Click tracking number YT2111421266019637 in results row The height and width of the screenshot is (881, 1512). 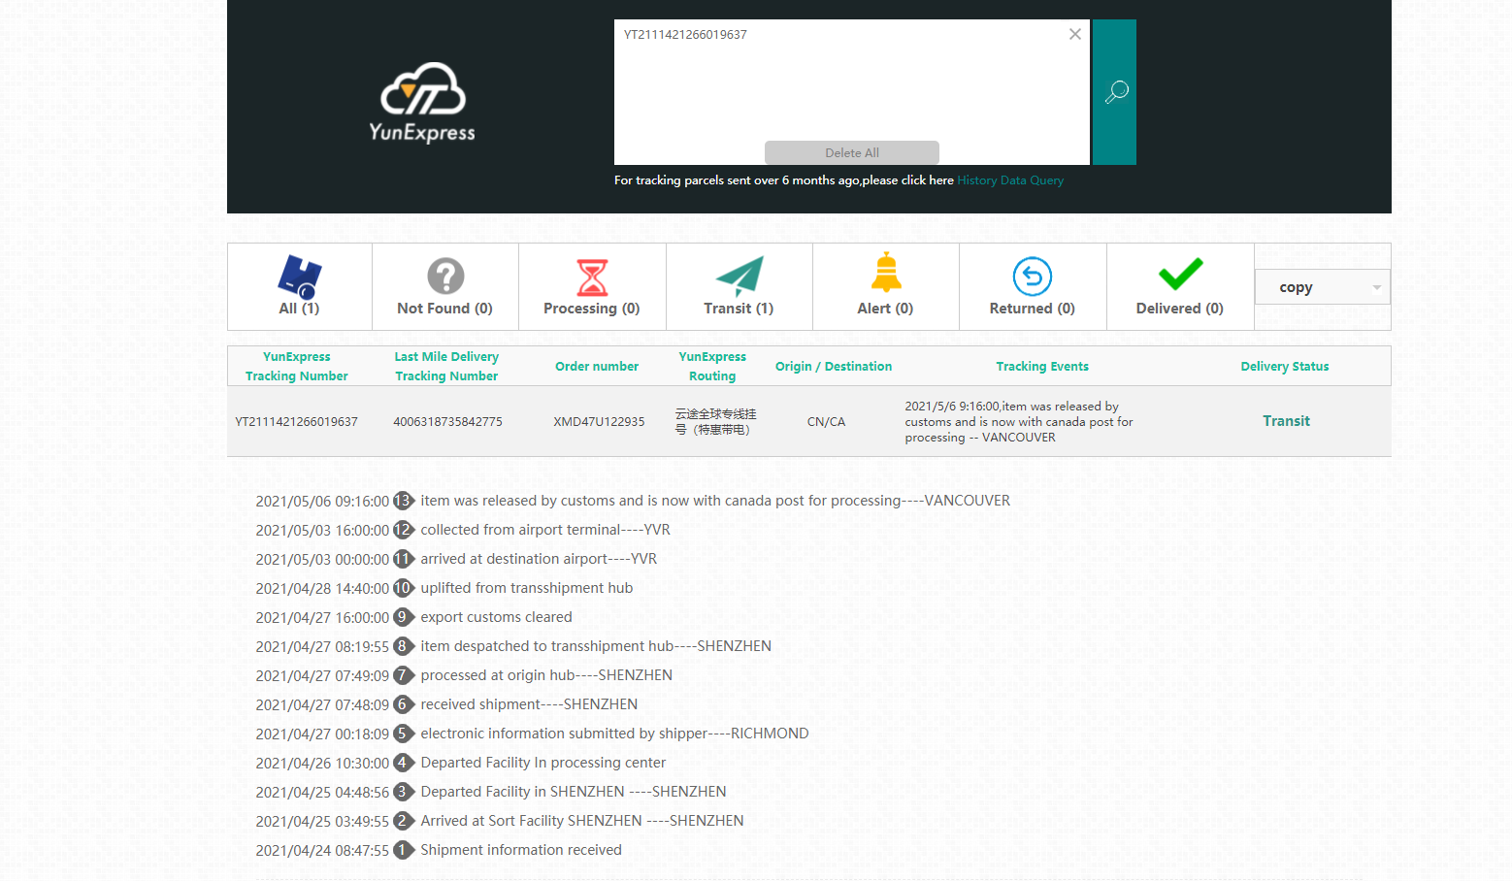click(x=296, y=422)
